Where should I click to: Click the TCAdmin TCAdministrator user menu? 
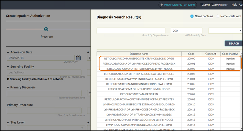click(x=214, y=5)
